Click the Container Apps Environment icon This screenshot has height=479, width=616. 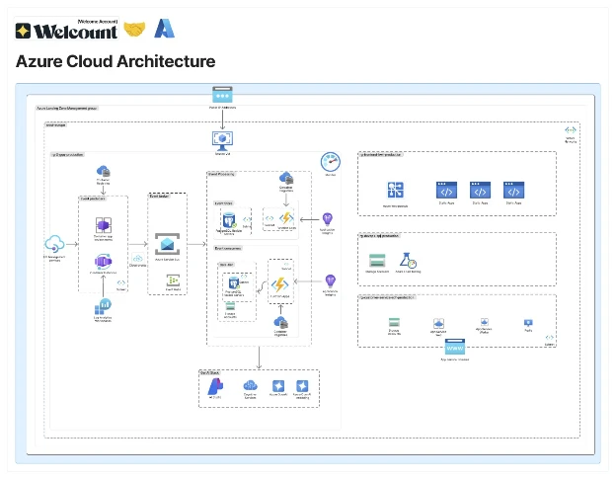(x=104, y=225)
